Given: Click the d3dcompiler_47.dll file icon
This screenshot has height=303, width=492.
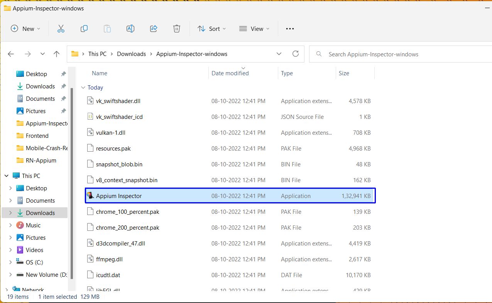Looking at the screenshot, I should pyautogui.click(x=90, y=243).
